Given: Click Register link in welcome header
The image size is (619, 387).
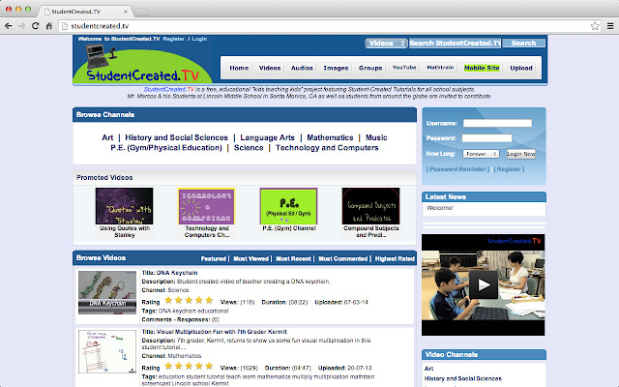Looking at the screenshot, I should pos(174,39).
